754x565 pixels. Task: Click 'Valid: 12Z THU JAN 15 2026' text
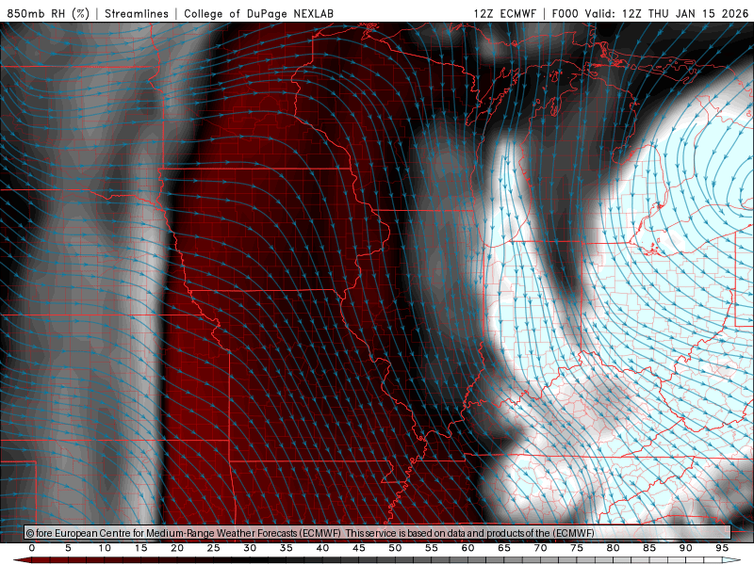[667, 13]
